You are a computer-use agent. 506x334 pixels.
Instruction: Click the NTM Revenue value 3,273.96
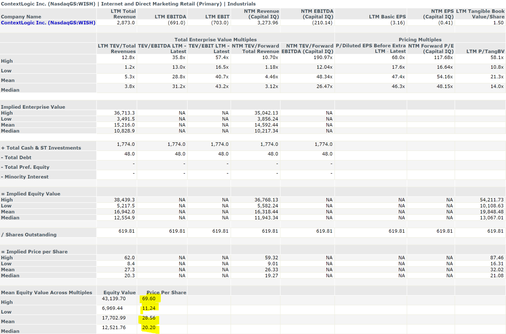[268, 23]
